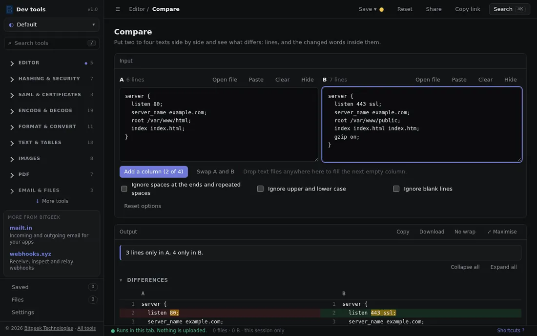Image resolution: width=537 pixels, height=336 pixels.
Task: Click the search magnifier icon in sidebar
Action: (10, 43)
